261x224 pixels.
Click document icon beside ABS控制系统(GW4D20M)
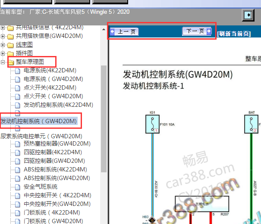[x=18, y=179]
